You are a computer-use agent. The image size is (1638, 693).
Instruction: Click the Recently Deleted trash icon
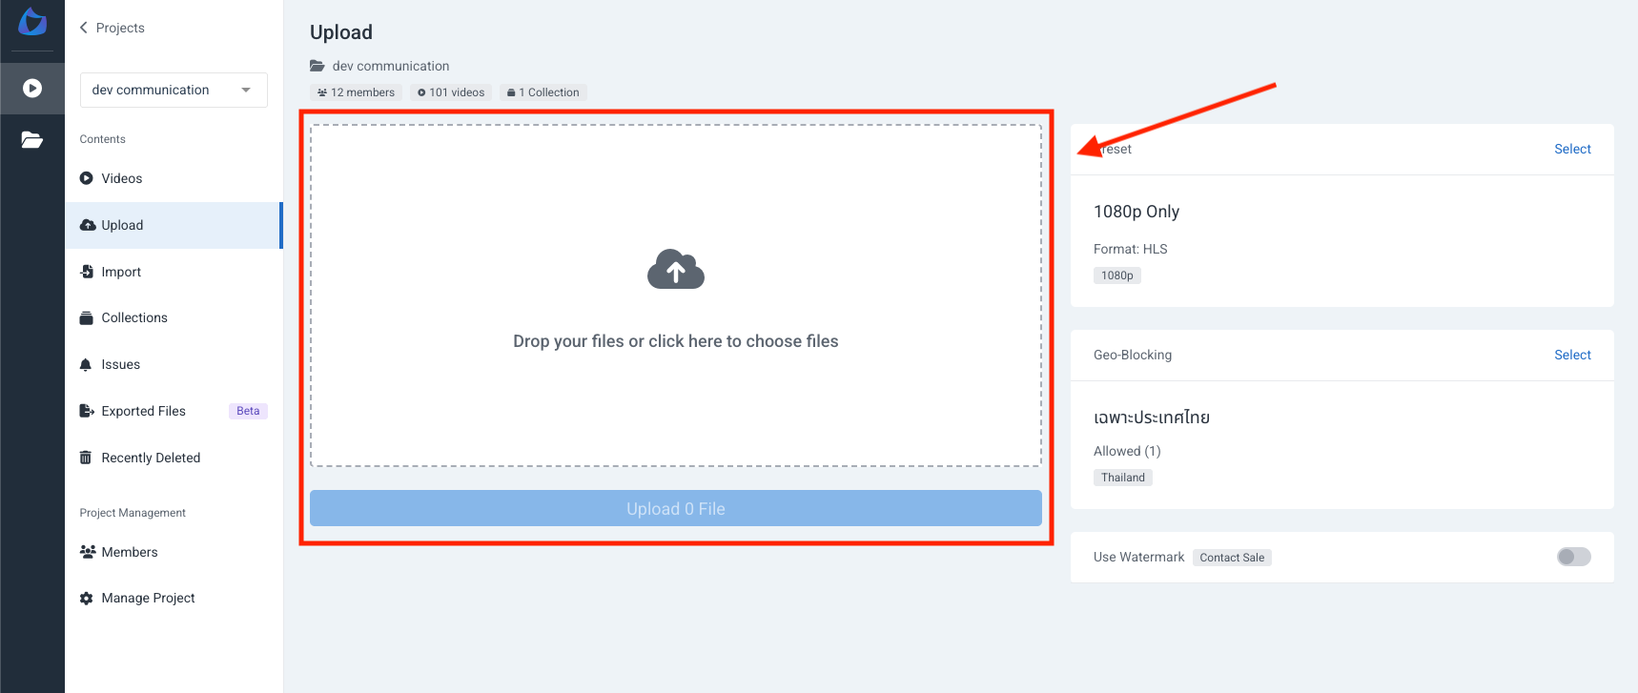[x=86, y=458]
